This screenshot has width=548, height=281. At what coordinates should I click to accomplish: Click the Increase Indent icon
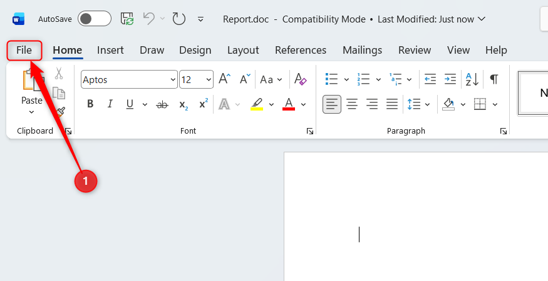point(450,79)
